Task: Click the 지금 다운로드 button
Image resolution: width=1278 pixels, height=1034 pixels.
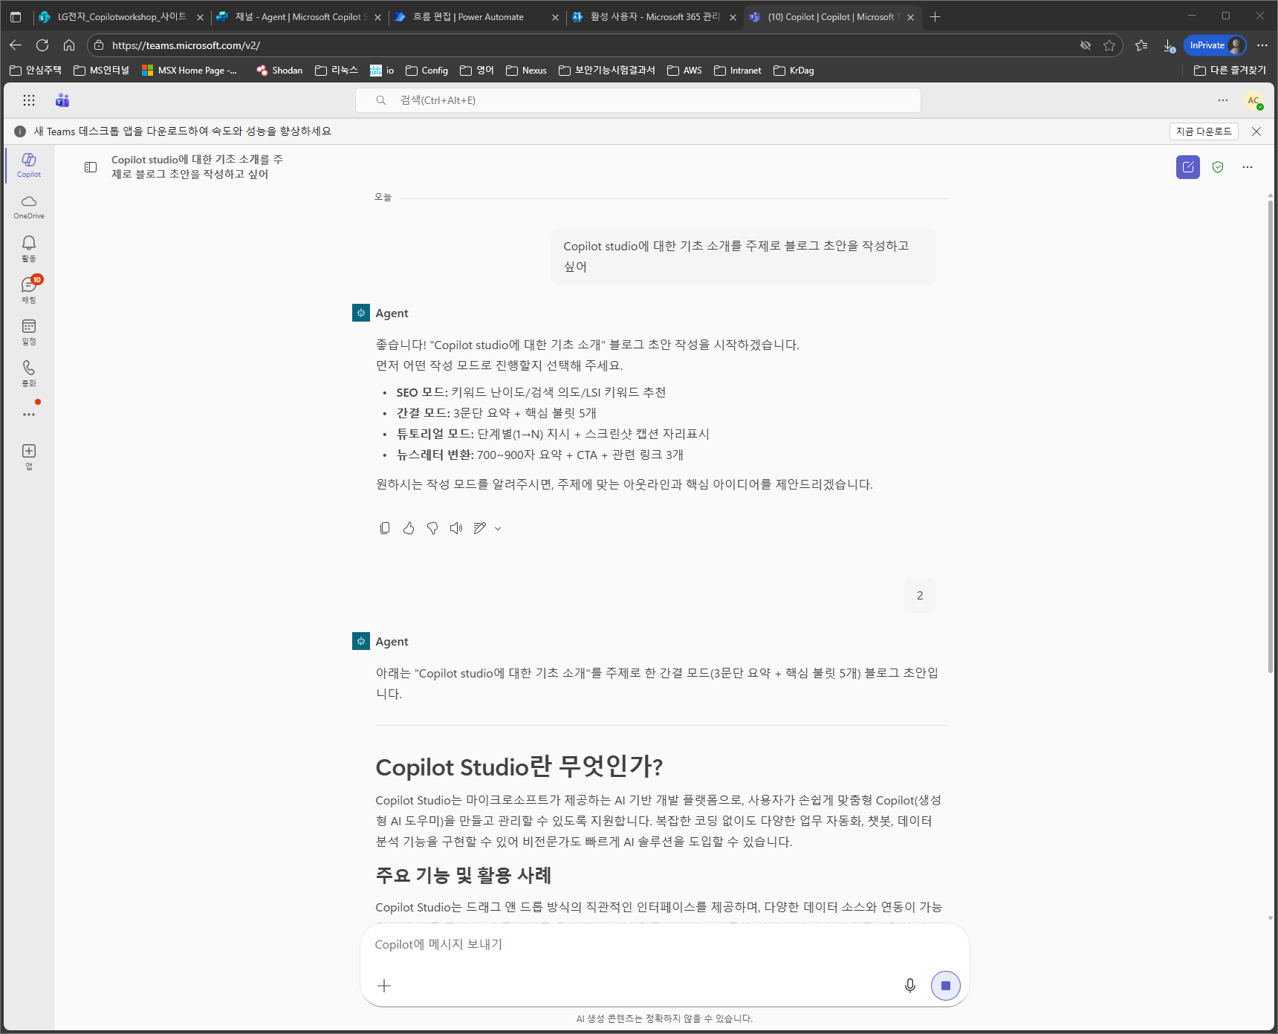Action: click(x=1204, y=131)
